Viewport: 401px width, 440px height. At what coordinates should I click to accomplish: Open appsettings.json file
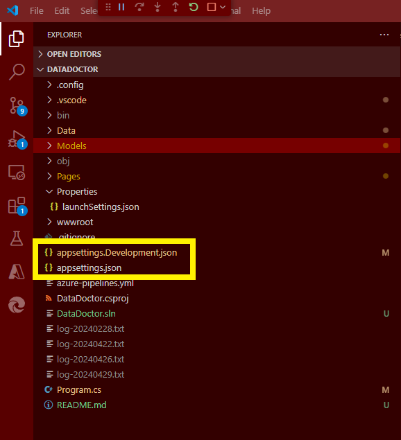216,267
